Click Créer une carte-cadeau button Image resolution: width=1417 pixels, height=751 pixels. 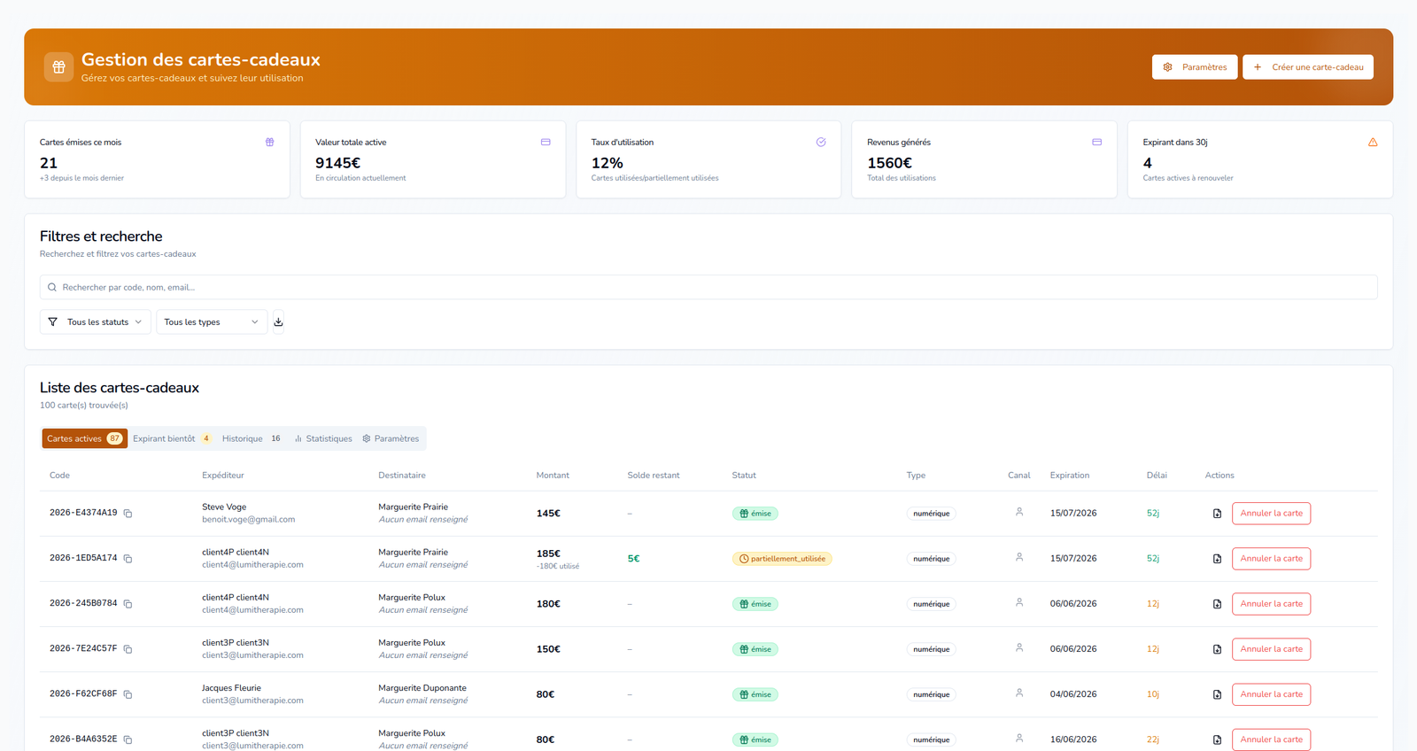1308,67
